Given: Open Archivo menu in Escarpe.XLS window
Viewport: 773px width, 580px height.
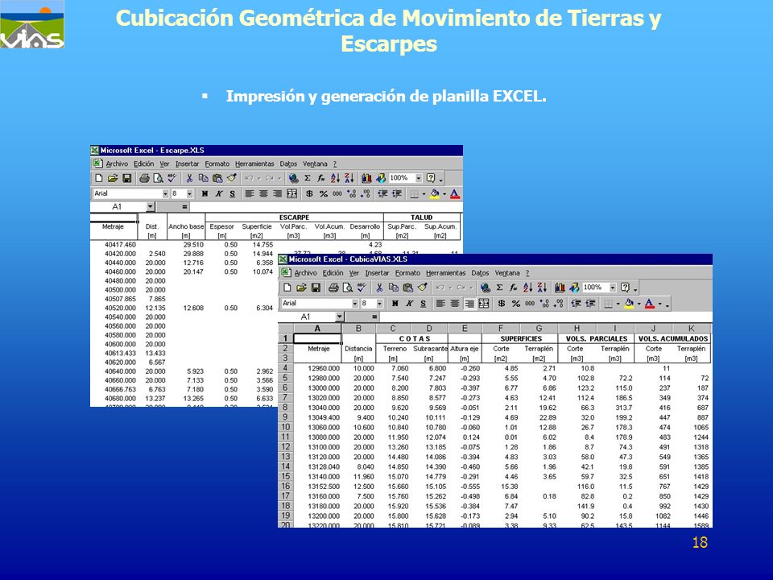Looking at the screenshot, I should click(x=117, y=164).
